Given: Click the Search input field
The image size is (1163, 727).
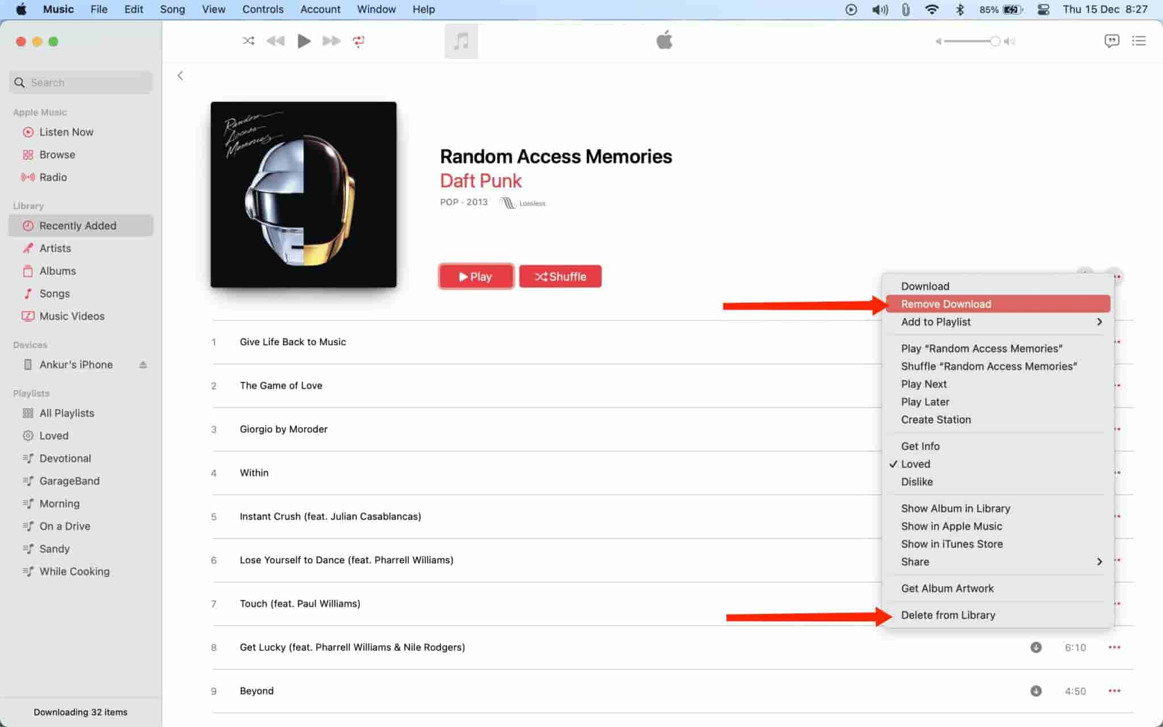Looking at the screenshot, I should tap(81, 82).
